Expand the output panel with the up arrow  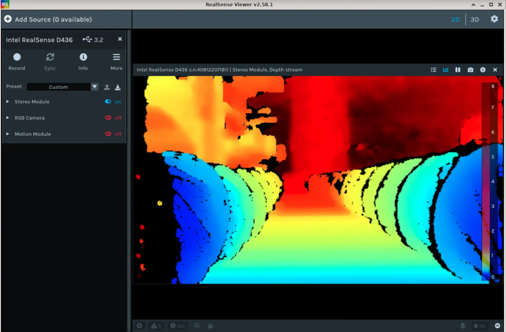[498, 326]
